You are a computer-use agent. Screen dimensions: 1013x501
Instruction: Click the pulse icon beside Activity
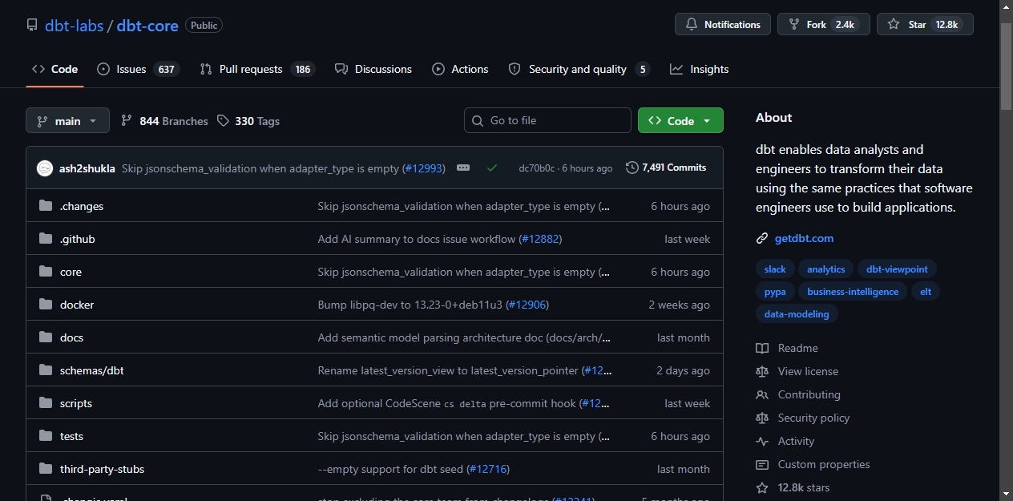coord(762,441)
